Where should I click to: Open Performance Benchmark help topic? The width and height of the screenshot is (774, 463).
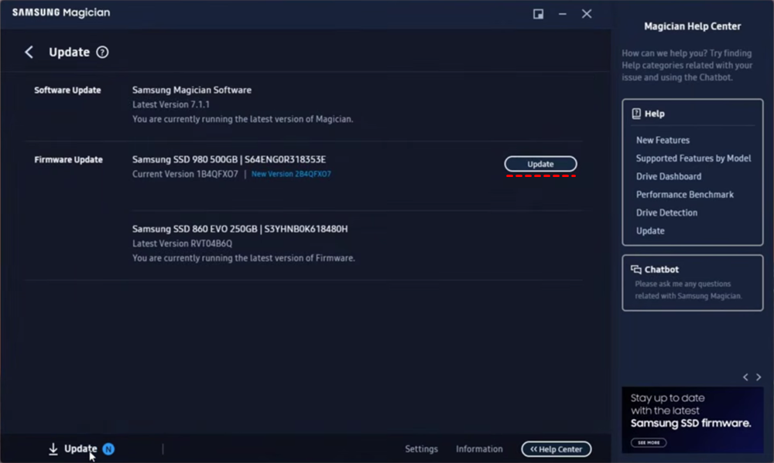[685, 195]
